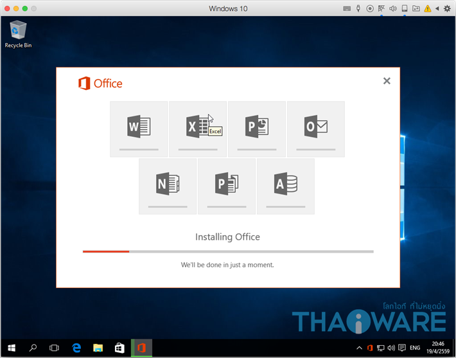Click the Word icon in the Office installer

139,127
